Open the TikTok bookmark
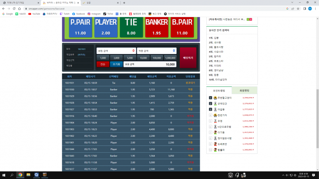The width and height of the screenshot is (319, 179). pyautogui.click(x=108, y=14)
